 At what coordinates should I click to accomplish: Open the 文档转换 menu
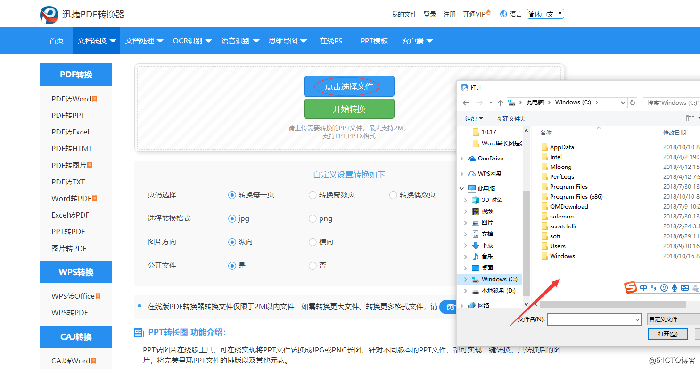click(x=97, y=41)
